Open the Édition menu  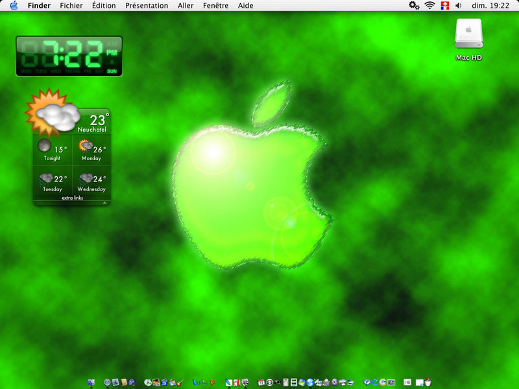coord(104,6)
